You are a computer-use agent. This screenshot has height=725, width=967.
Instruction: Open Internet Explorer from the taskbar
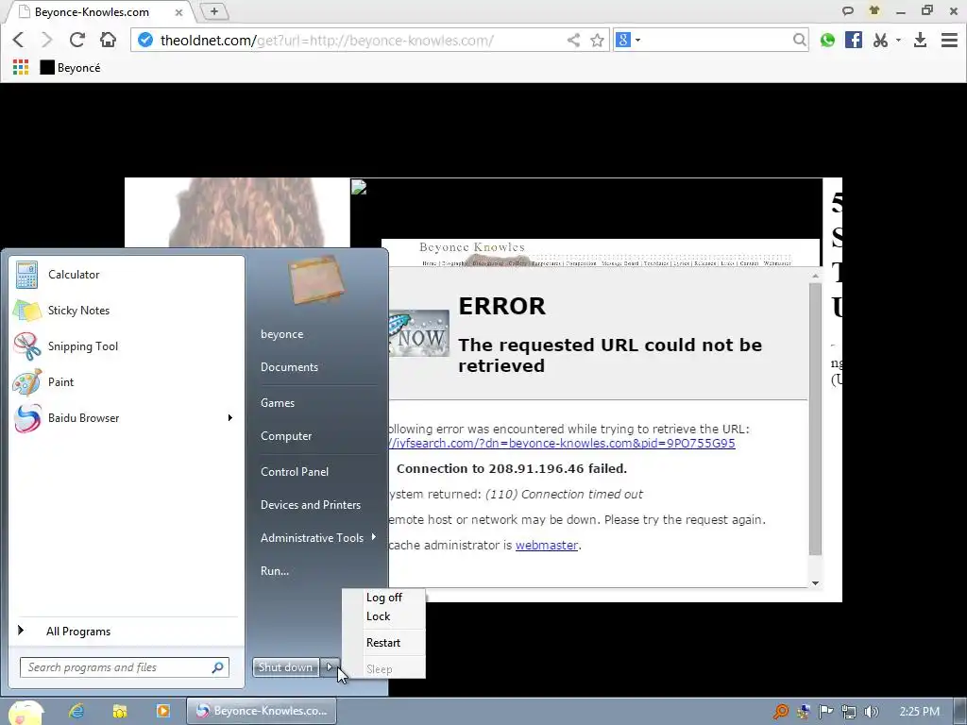pyautogui.click(x=76, y=711)
